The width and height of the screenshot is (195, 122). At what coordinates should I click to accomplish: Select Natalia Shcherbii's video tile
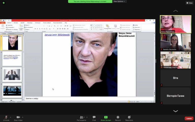[x=175, y=42]
